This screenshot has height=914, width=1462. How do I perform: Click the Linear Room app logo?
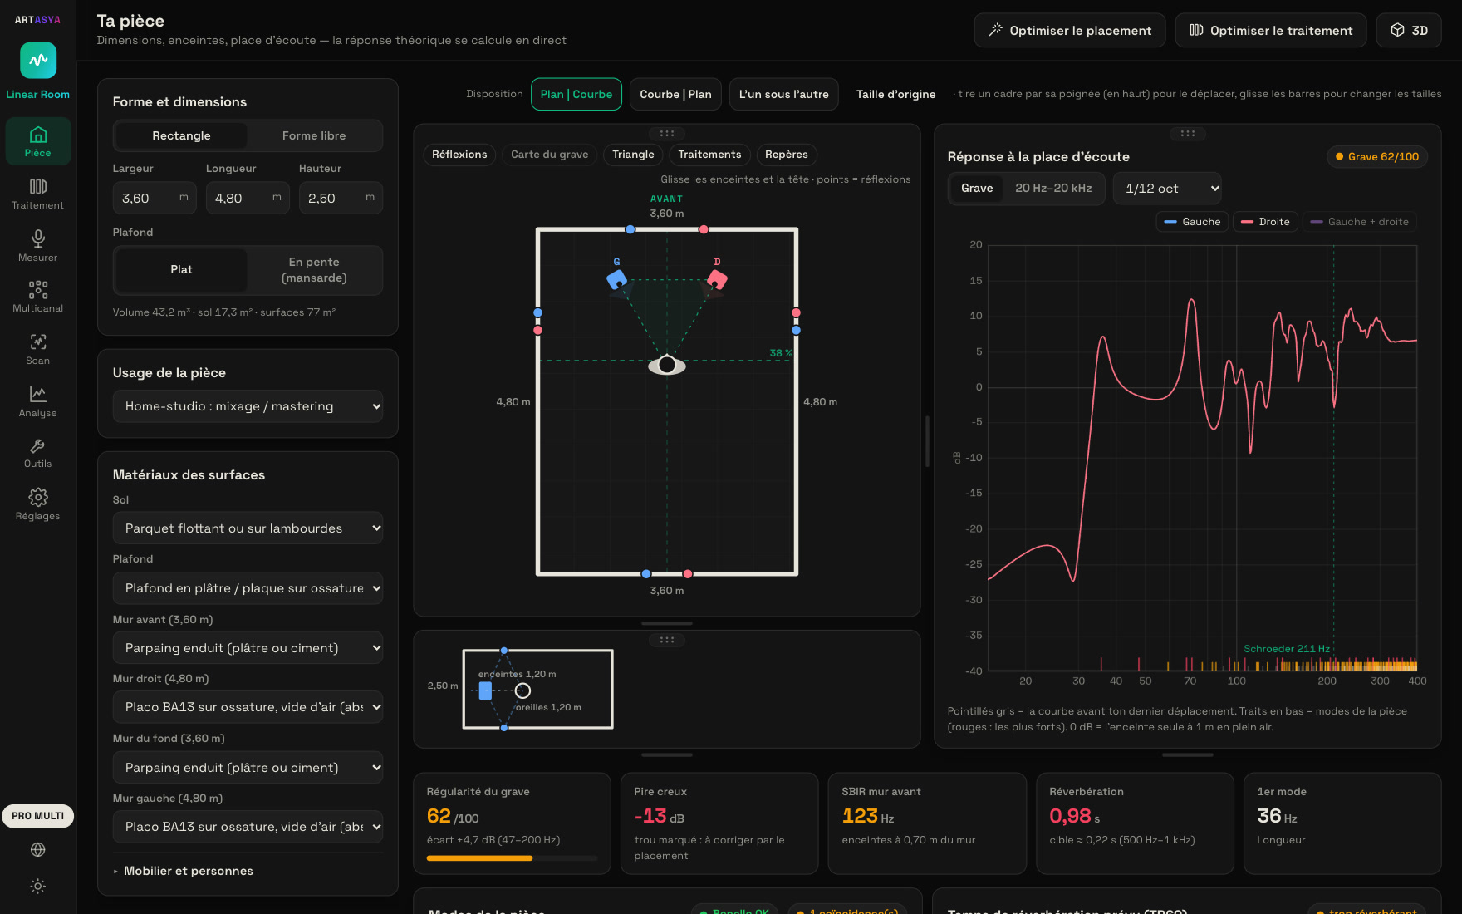(x=38, y=60)
